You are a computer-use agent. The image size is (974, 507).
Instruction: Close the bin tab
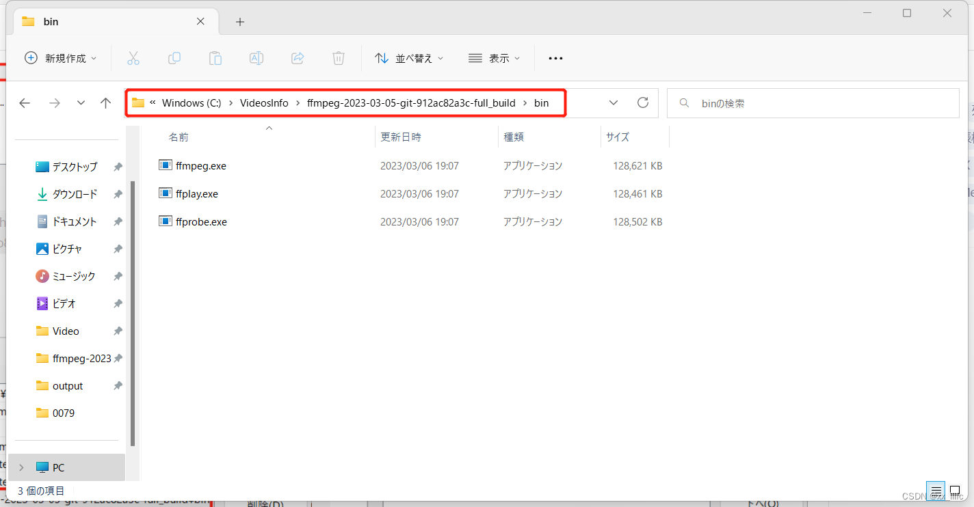click(200, 21)
